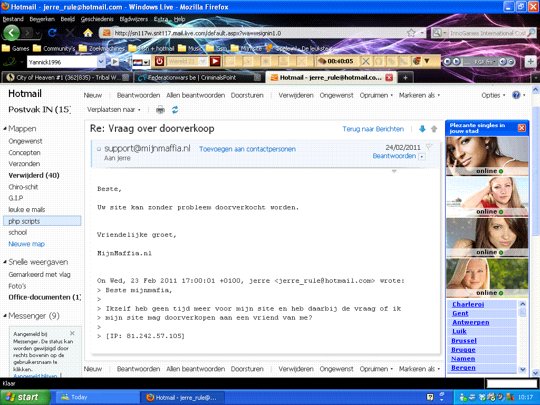Expand the top Opruimen dropdown

click(x=392, y=95)
